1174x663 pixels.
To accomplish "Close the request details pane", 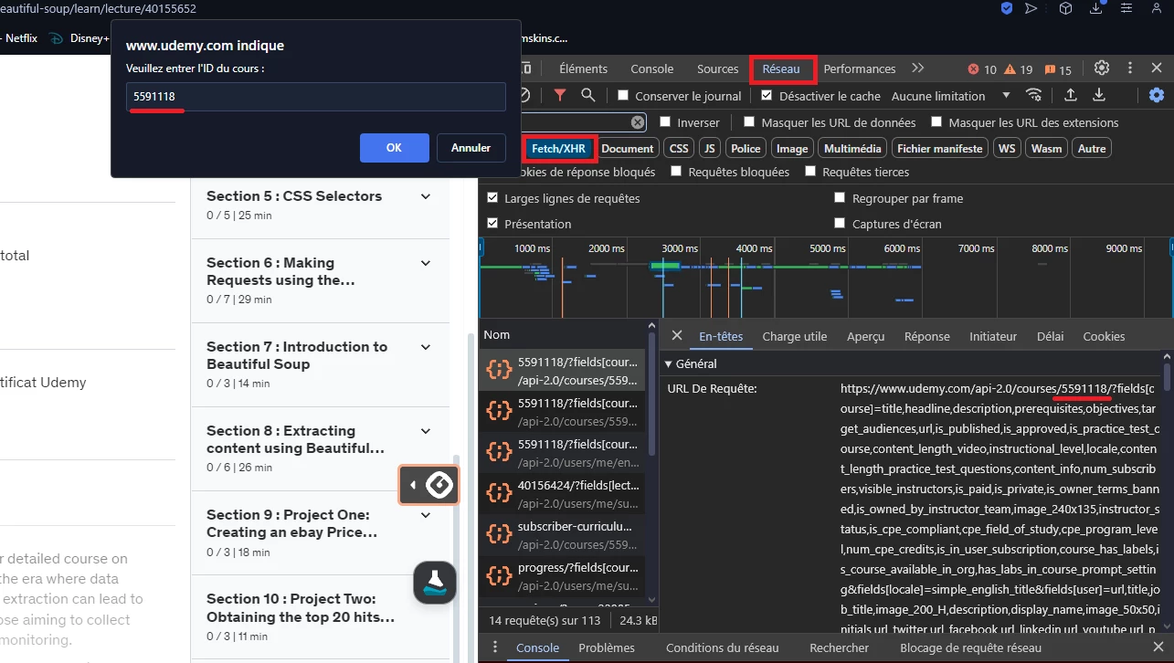I will [676, 336].
